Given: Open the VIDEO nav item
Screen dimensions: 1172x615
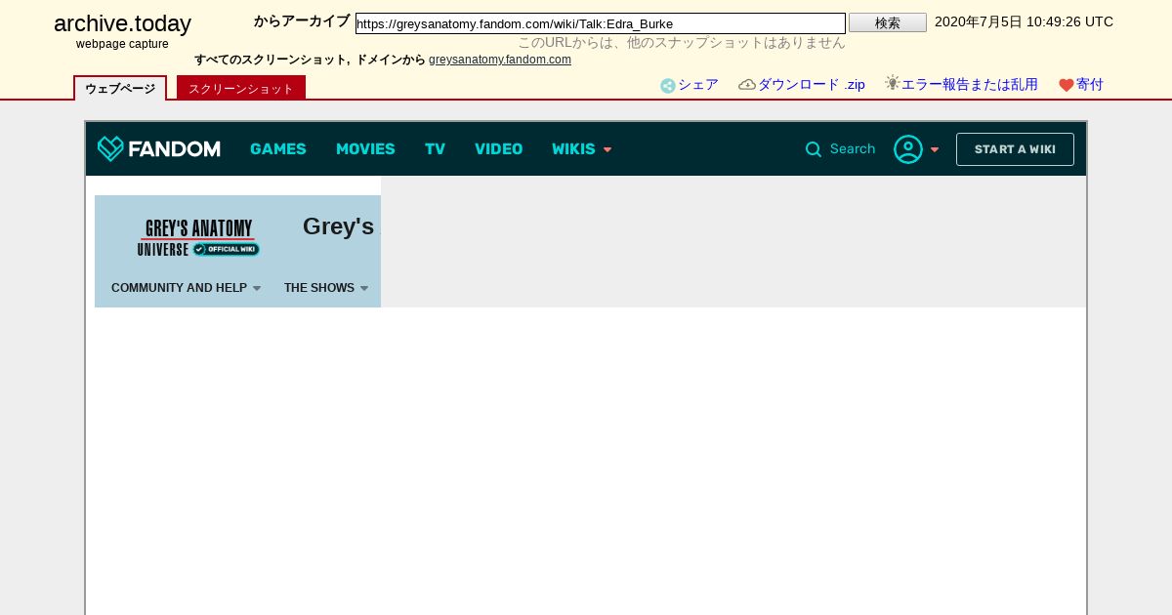Looking at the screenshot, I should tap(498, 149).
